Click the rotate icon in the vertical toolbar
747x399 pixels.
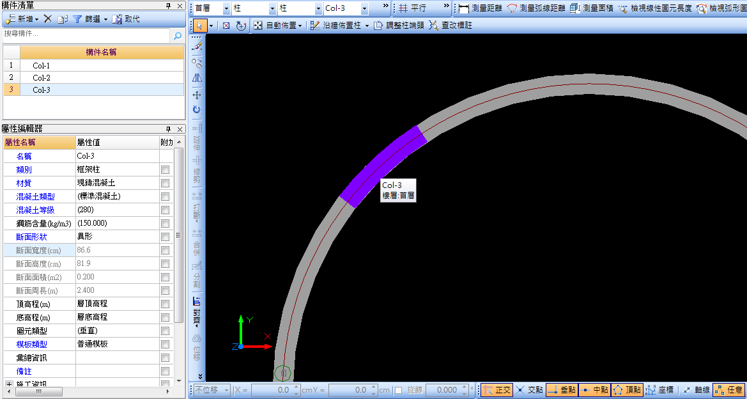click(x=197, y=109)
